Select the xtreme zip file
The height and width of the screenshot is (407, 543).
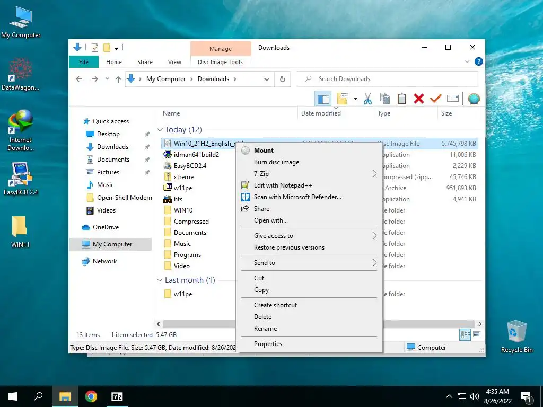click(x=183, y=177)
